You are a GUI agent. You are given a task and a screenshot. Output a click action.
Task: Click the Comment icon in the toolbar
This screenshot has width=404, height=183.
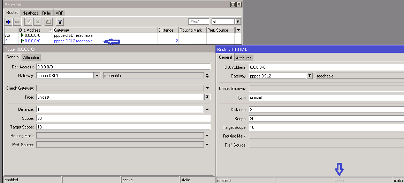[49, 22]
